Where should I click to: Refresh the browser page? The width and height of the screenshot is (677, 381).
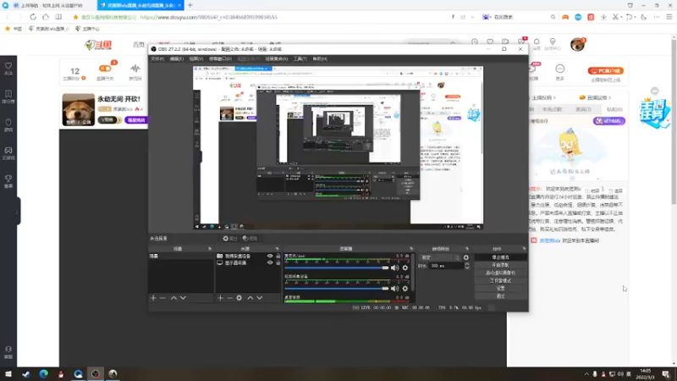33,17
